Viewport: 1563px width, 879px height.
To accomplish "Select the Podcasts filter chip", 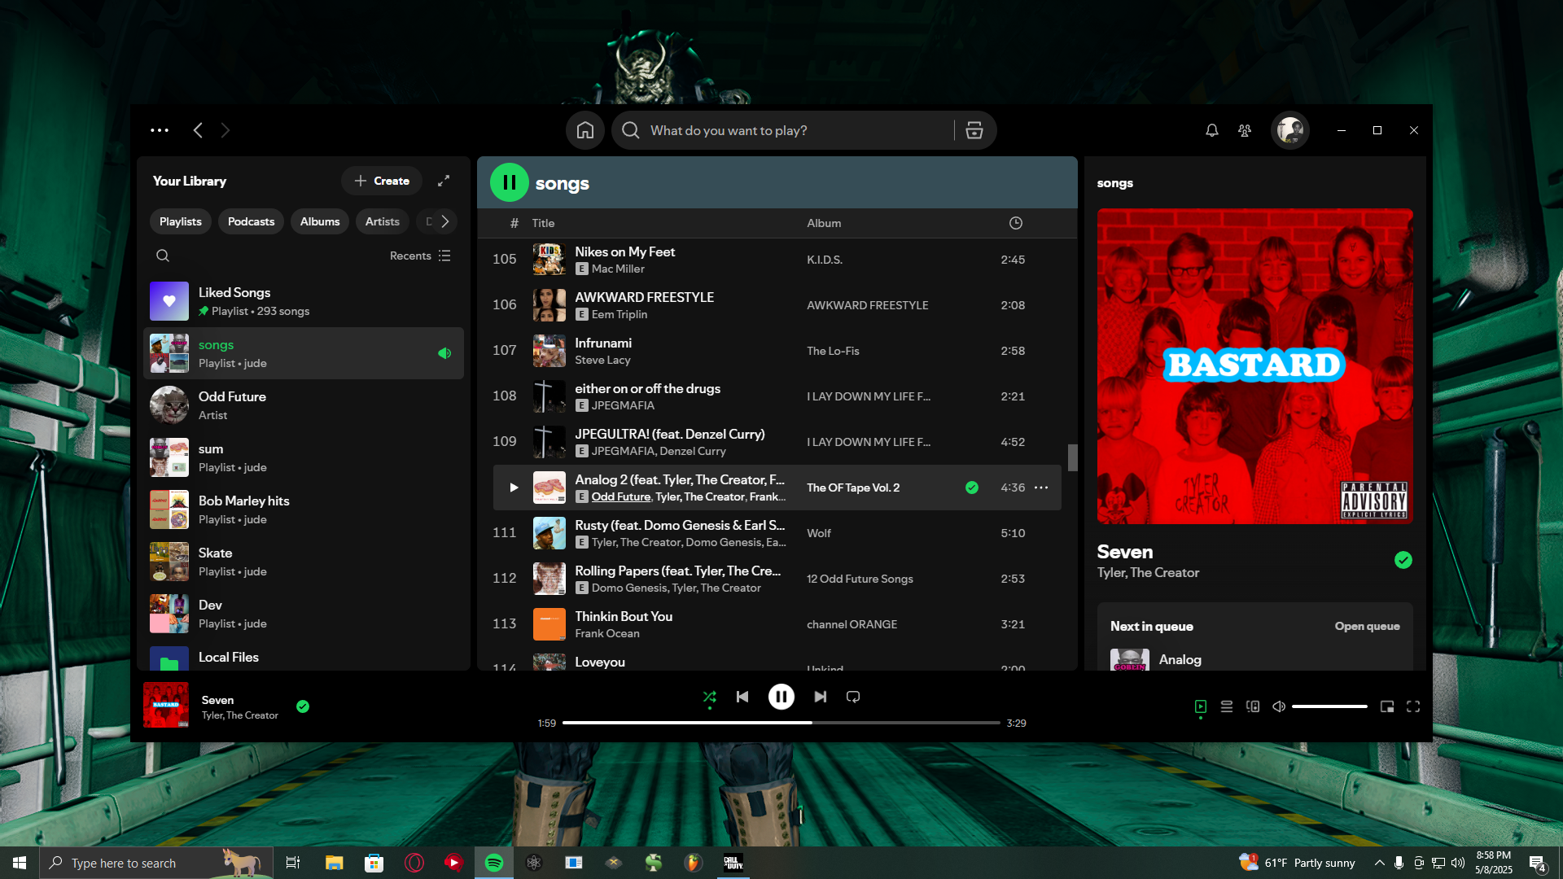I will (251, 221).
